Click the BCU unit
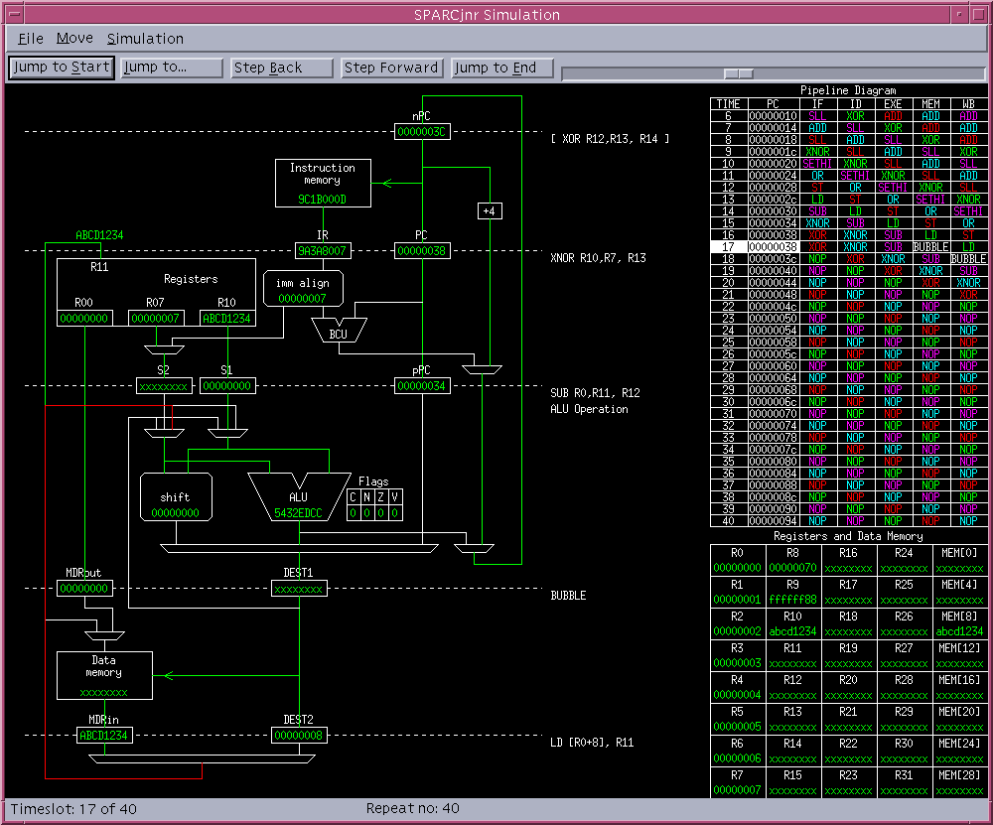This screenshot has height=825, width=993. point(339,331)
